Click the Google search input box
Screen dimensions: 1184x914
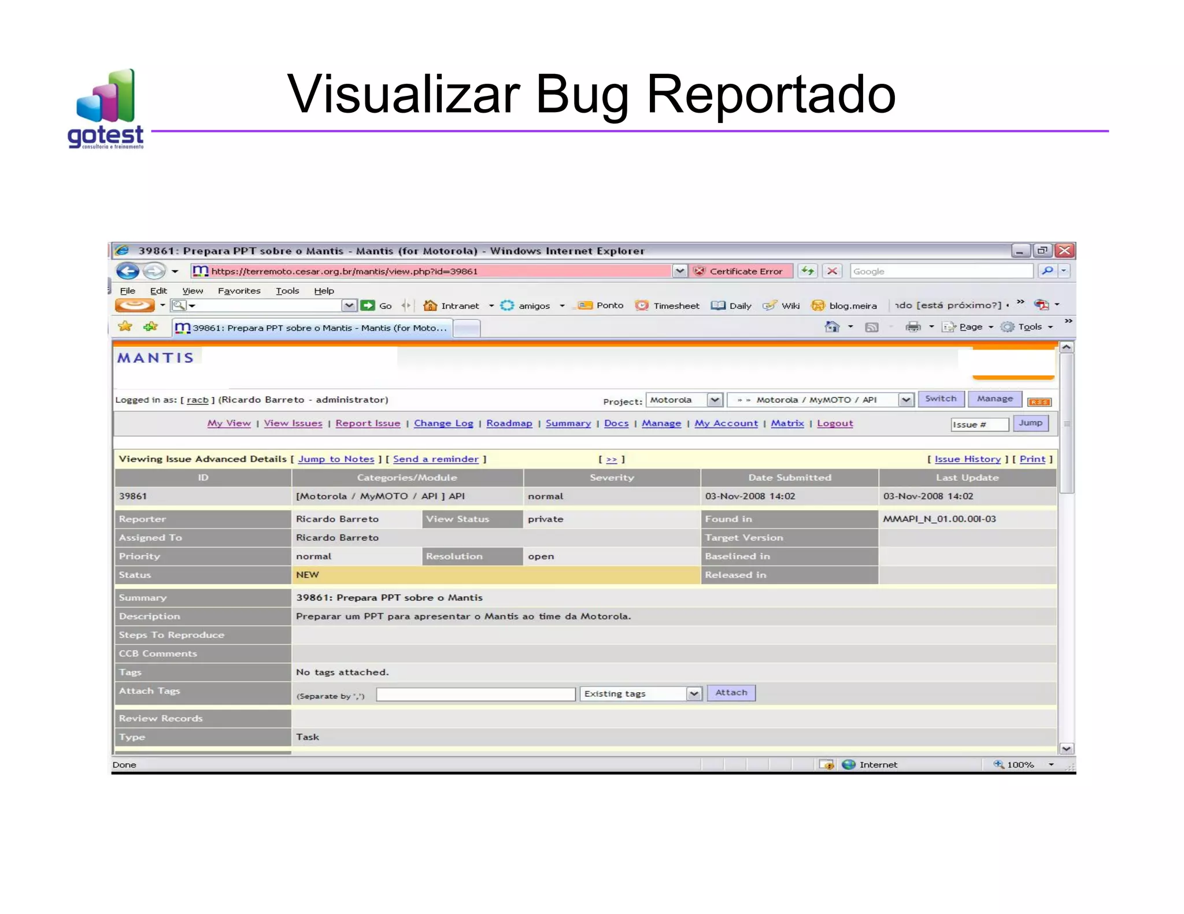pos(942,271)
